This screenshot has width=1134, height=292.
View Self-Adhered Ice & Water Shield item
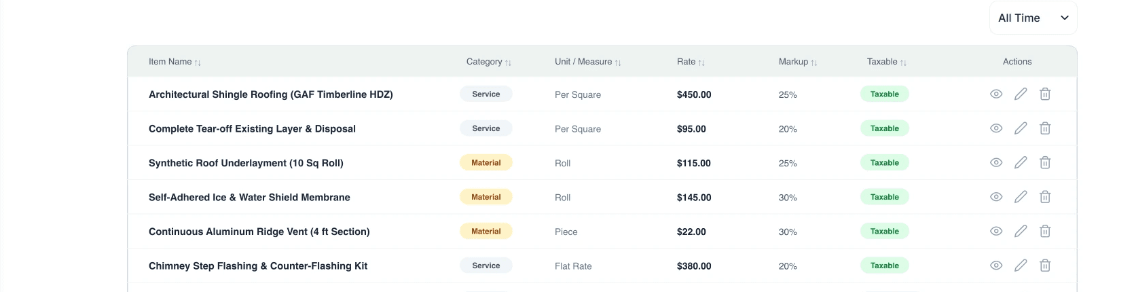(x=996, y=197)
